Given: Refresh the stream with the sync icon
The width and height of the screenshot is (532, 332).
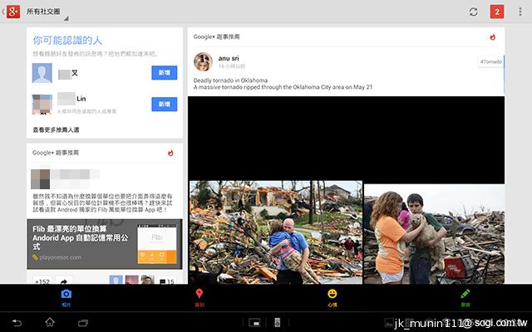Looking at the screenshot, I should click(x=473, y=12).
